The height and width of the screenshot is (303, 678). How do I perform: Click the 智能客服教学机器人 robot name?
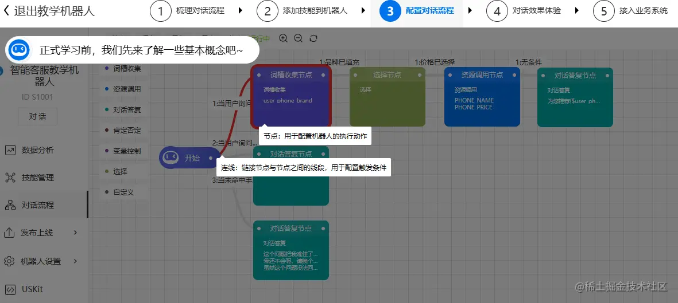click(x=44, y=76)
